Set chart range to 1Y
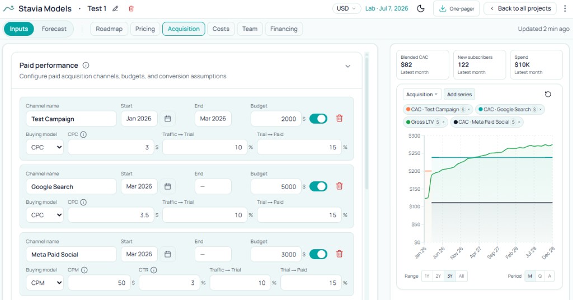573x300 pixels. tap(427, 276)
